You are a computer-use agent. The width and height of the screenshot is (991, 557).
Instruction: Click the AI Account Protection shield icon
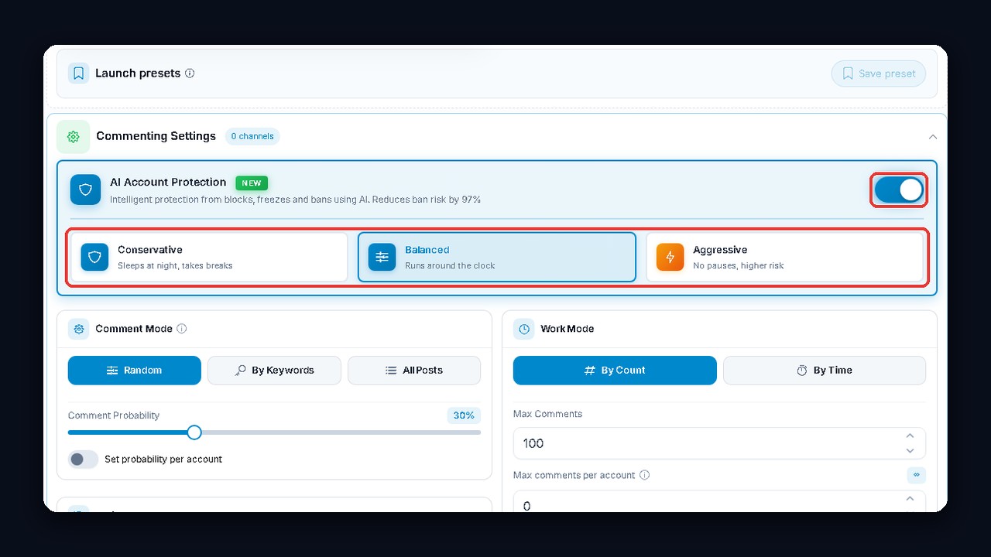click(86, 190)
